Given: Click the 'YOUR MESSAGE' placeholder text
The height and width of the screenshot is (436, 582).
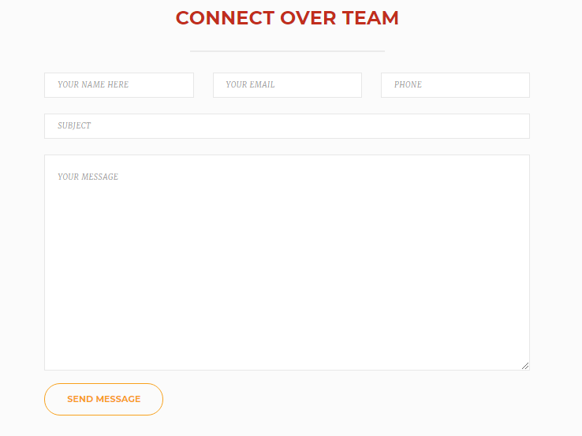Looking at the screenshot, I should coord(88,177).
